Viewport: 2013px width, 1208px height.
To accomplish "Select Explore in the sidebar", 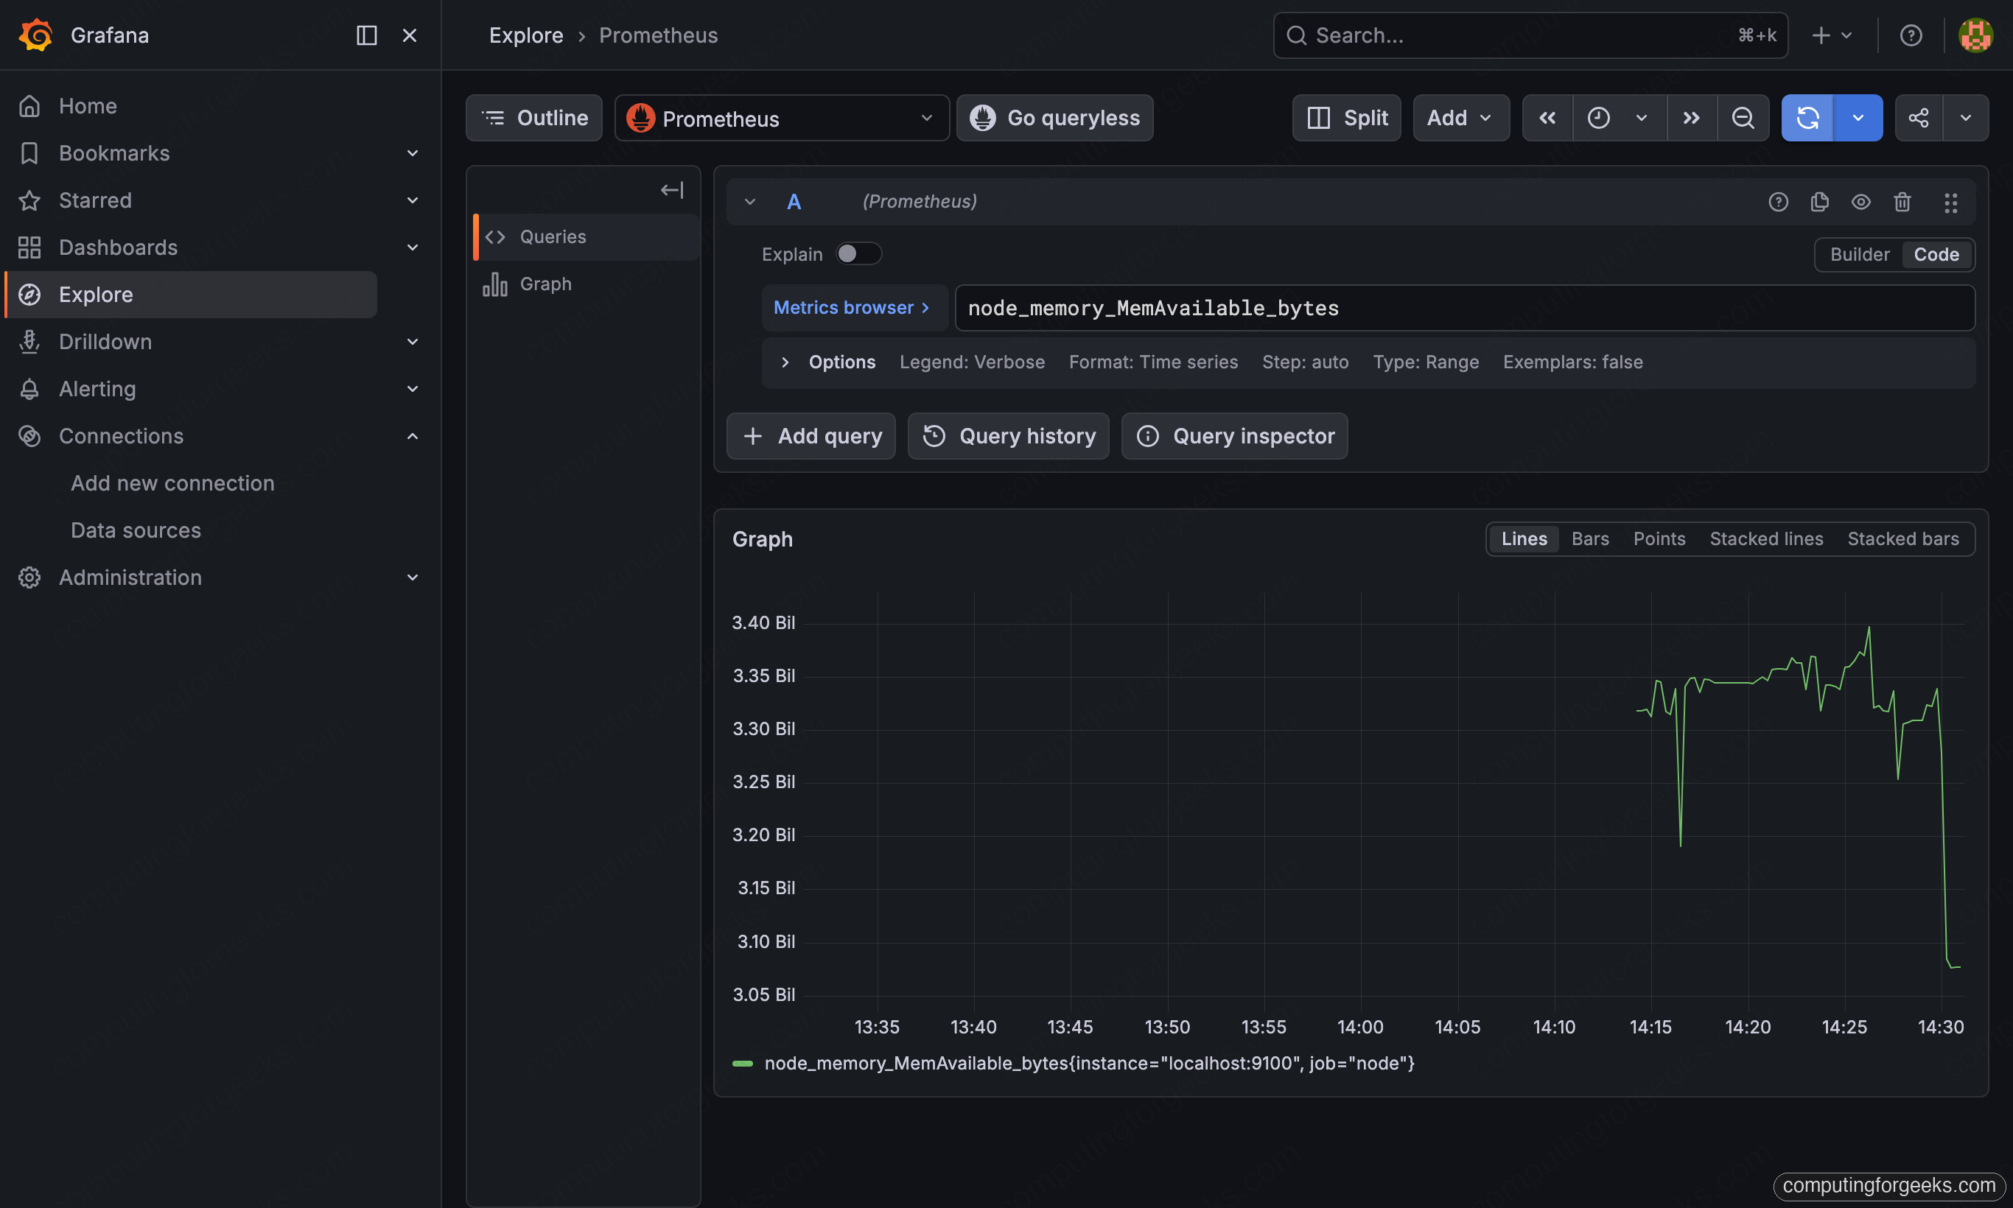I will point(192,295).
